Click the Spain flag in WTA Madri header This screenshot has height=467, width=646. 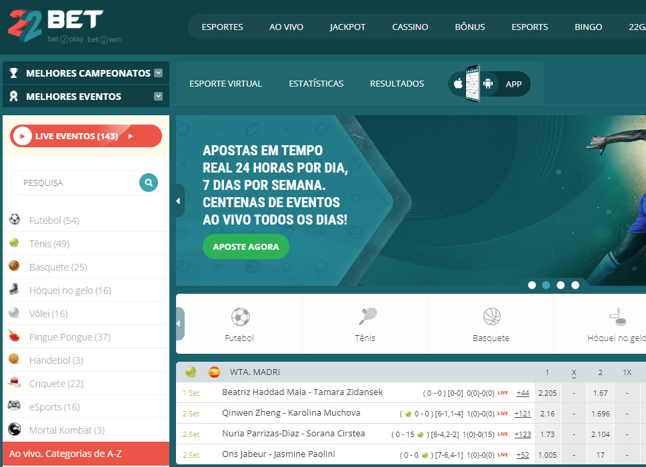tap(214, 372)
